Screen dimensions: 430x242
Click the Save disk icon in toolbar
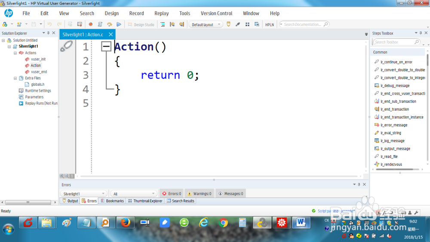pos(34,25)
